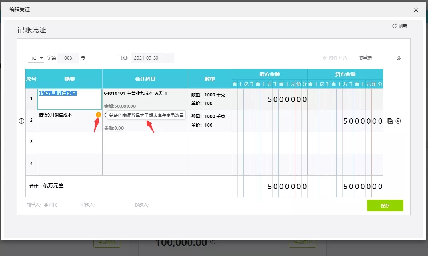428x256 pixels.
Task: Click the 余额:0.00 balance link in row 2
Action: [114, 128]
